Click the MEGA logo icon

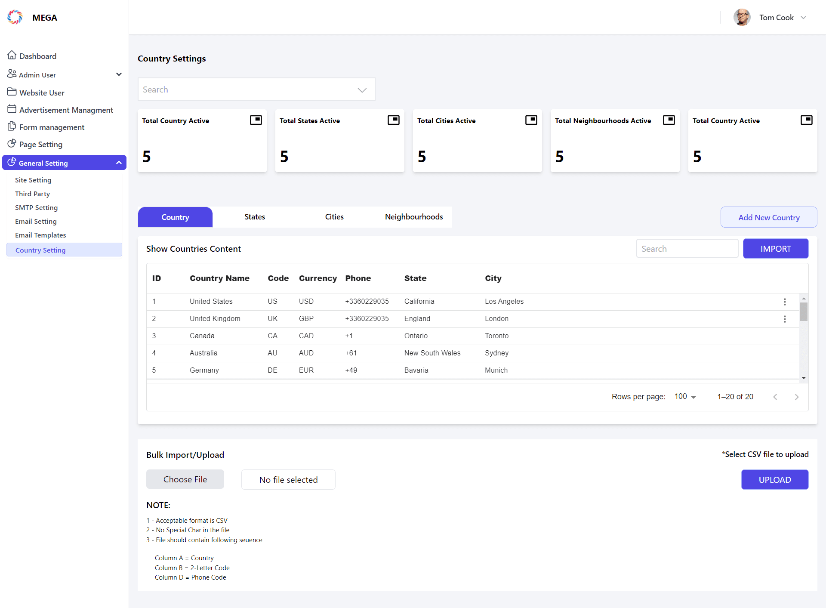(15, 17)
